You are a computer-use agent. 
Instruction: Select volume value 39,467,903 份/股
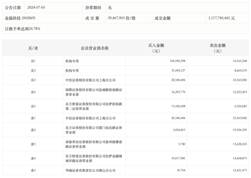(122, 18)
